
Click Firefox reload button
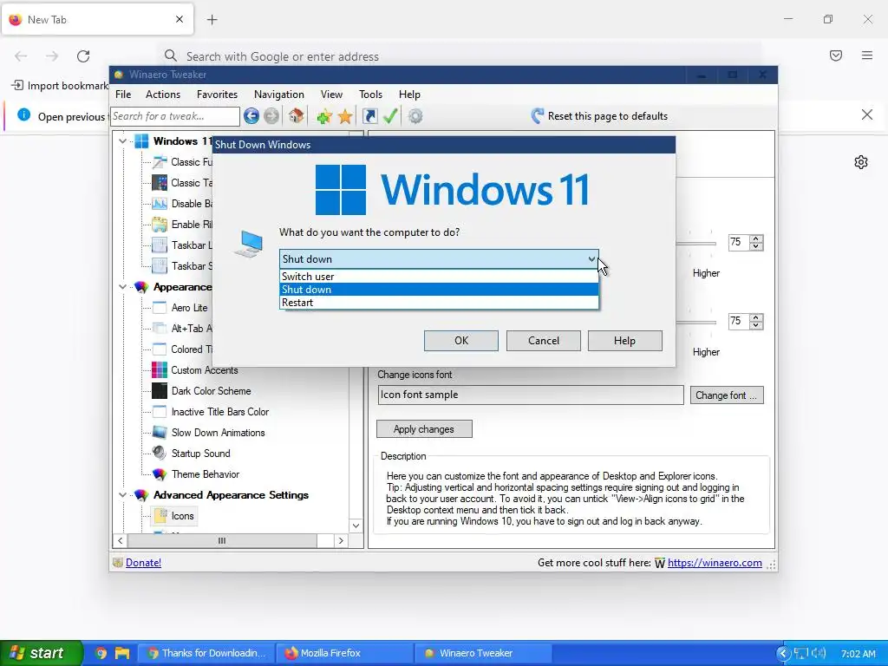point(83,56)
